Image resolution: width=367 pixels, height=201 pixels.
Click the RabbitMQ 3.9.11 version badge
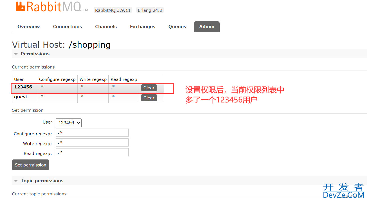113,10
